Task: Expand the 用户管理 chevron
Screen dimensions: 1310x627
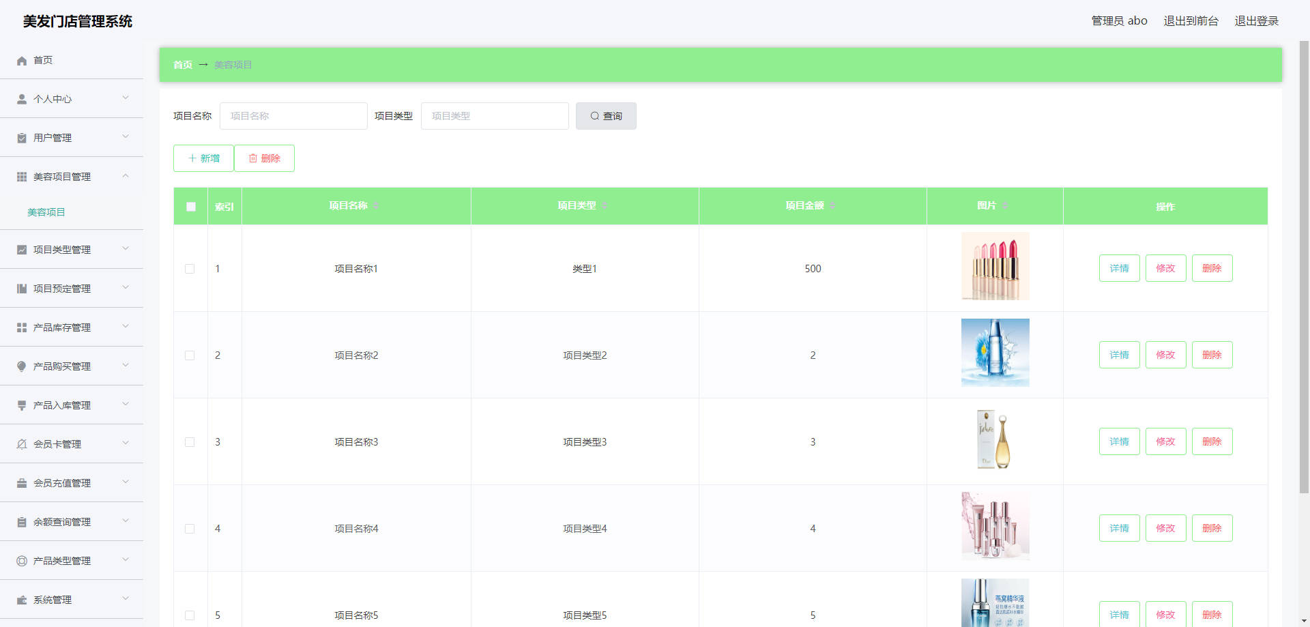Action: point(126,136)
